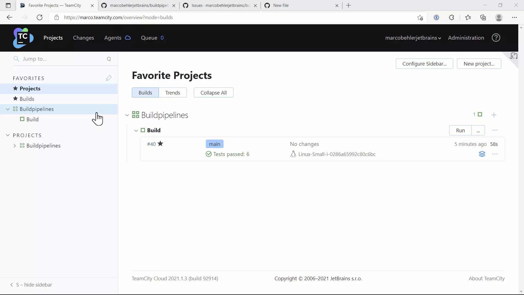Open the Changes menu in header

tap(83, 38)
